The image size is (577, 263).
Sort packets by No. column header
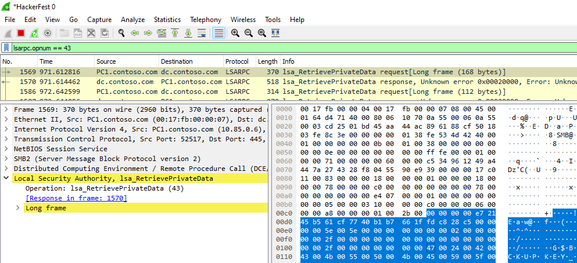coord(19,61)
